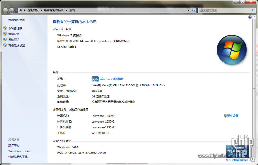Click 计算机名 value Lawrence-1230v2
This screenshot has width=258, height=165.
pos(103,116)
